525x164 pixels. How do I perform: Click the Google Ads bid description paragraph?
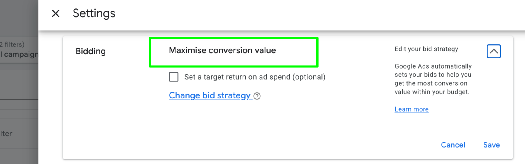433,79
